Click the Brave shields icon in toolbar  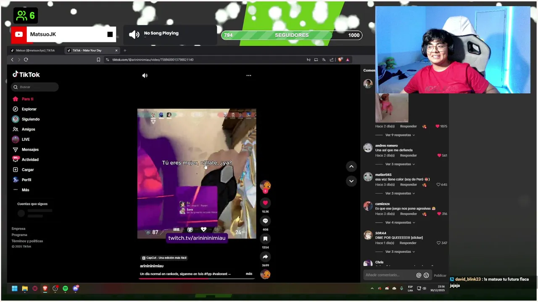click(340, 60)
